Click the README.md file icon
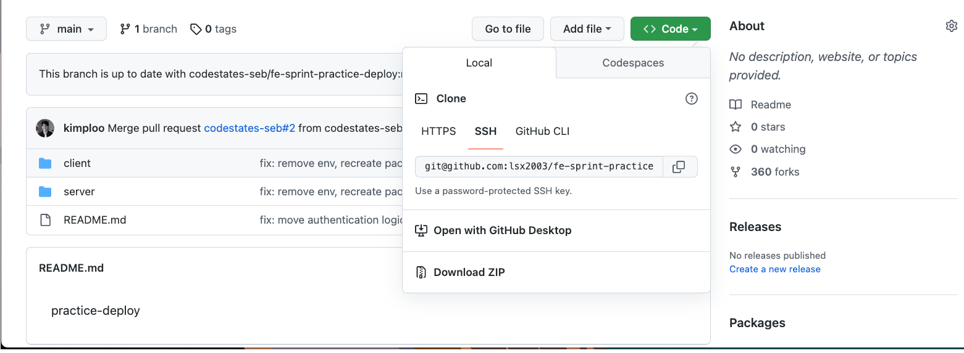This screenshot has height=353, width=964. click(x=45, y=220)
